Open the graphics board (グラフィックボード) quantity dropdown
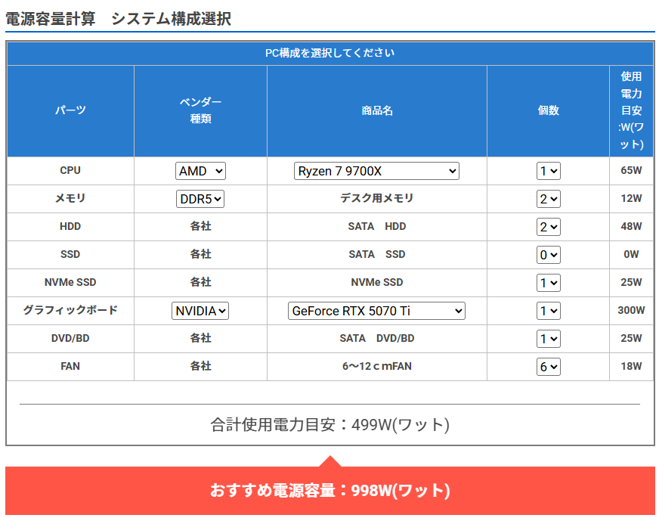 point(548,311)
